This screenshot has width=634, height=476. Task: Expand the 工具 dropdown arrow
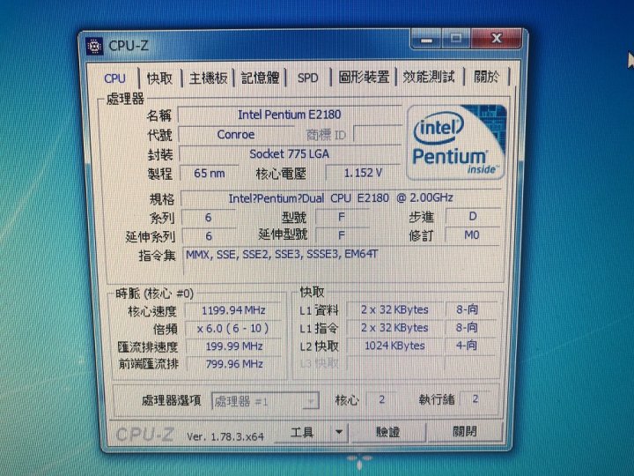click(x=339, y=432)
